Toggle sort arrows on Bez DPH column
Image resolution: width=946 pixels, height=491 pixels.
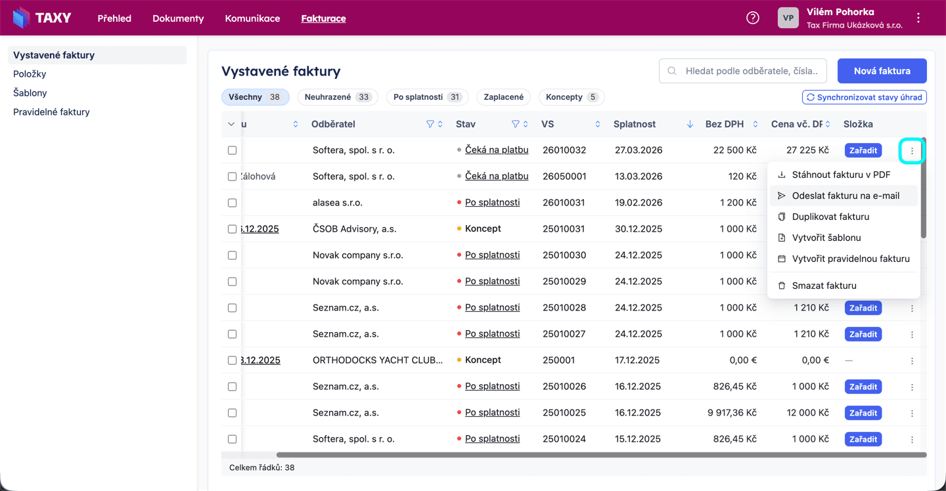coord(755,124)
